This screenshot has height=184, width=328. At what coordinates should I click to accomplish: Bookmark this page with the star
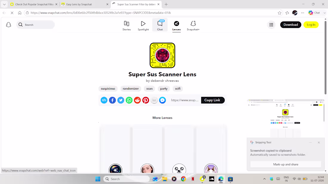point(279,13)
